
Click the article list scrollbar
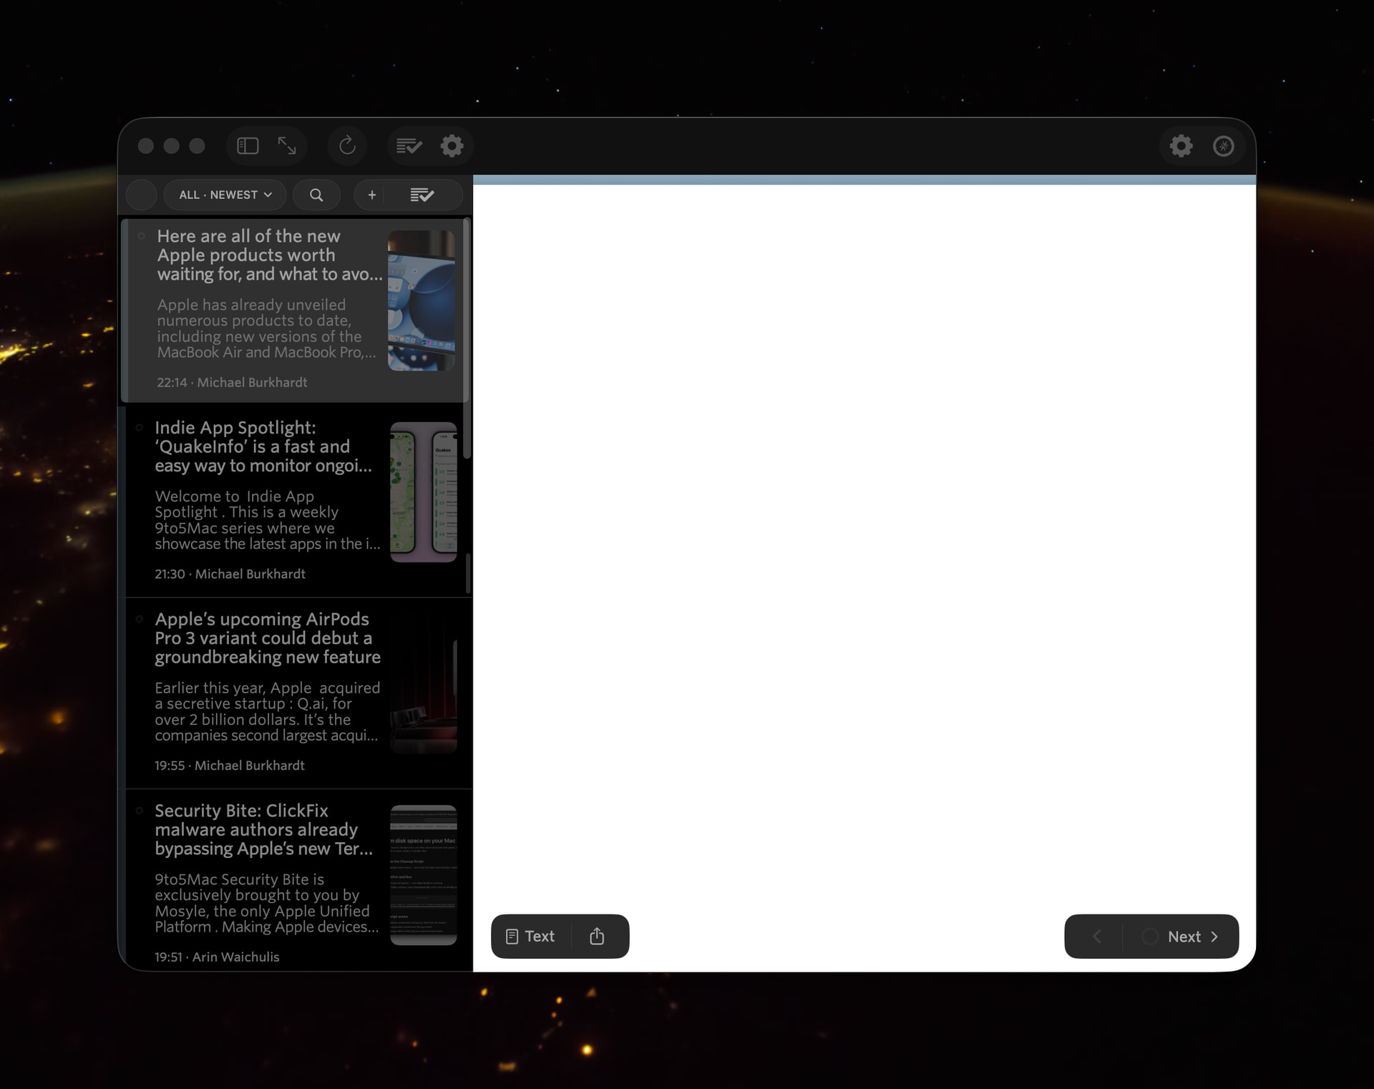(467, 336)
